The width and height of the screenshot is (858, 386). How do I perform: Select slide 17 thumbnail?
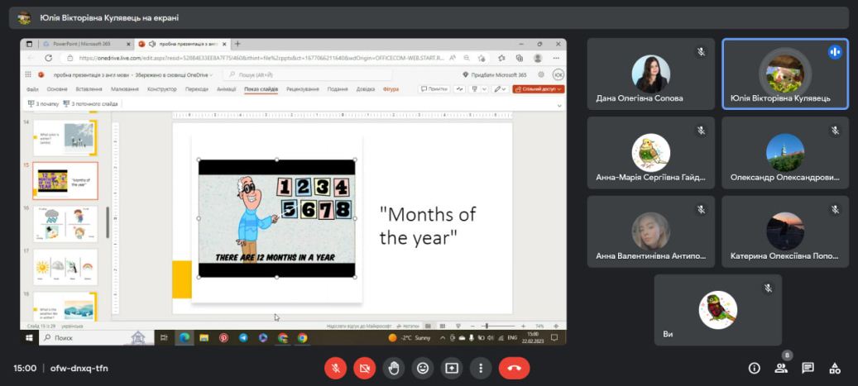pyautogui.click(x=65, y=267)
